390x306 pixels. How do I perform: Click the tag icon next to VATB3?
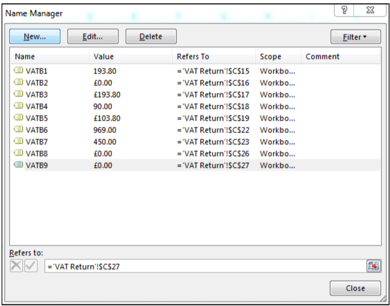[18, 94]
